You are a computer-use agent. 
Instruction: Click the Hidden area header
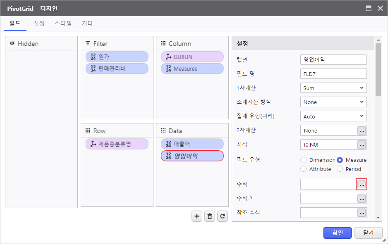(41, 43)
